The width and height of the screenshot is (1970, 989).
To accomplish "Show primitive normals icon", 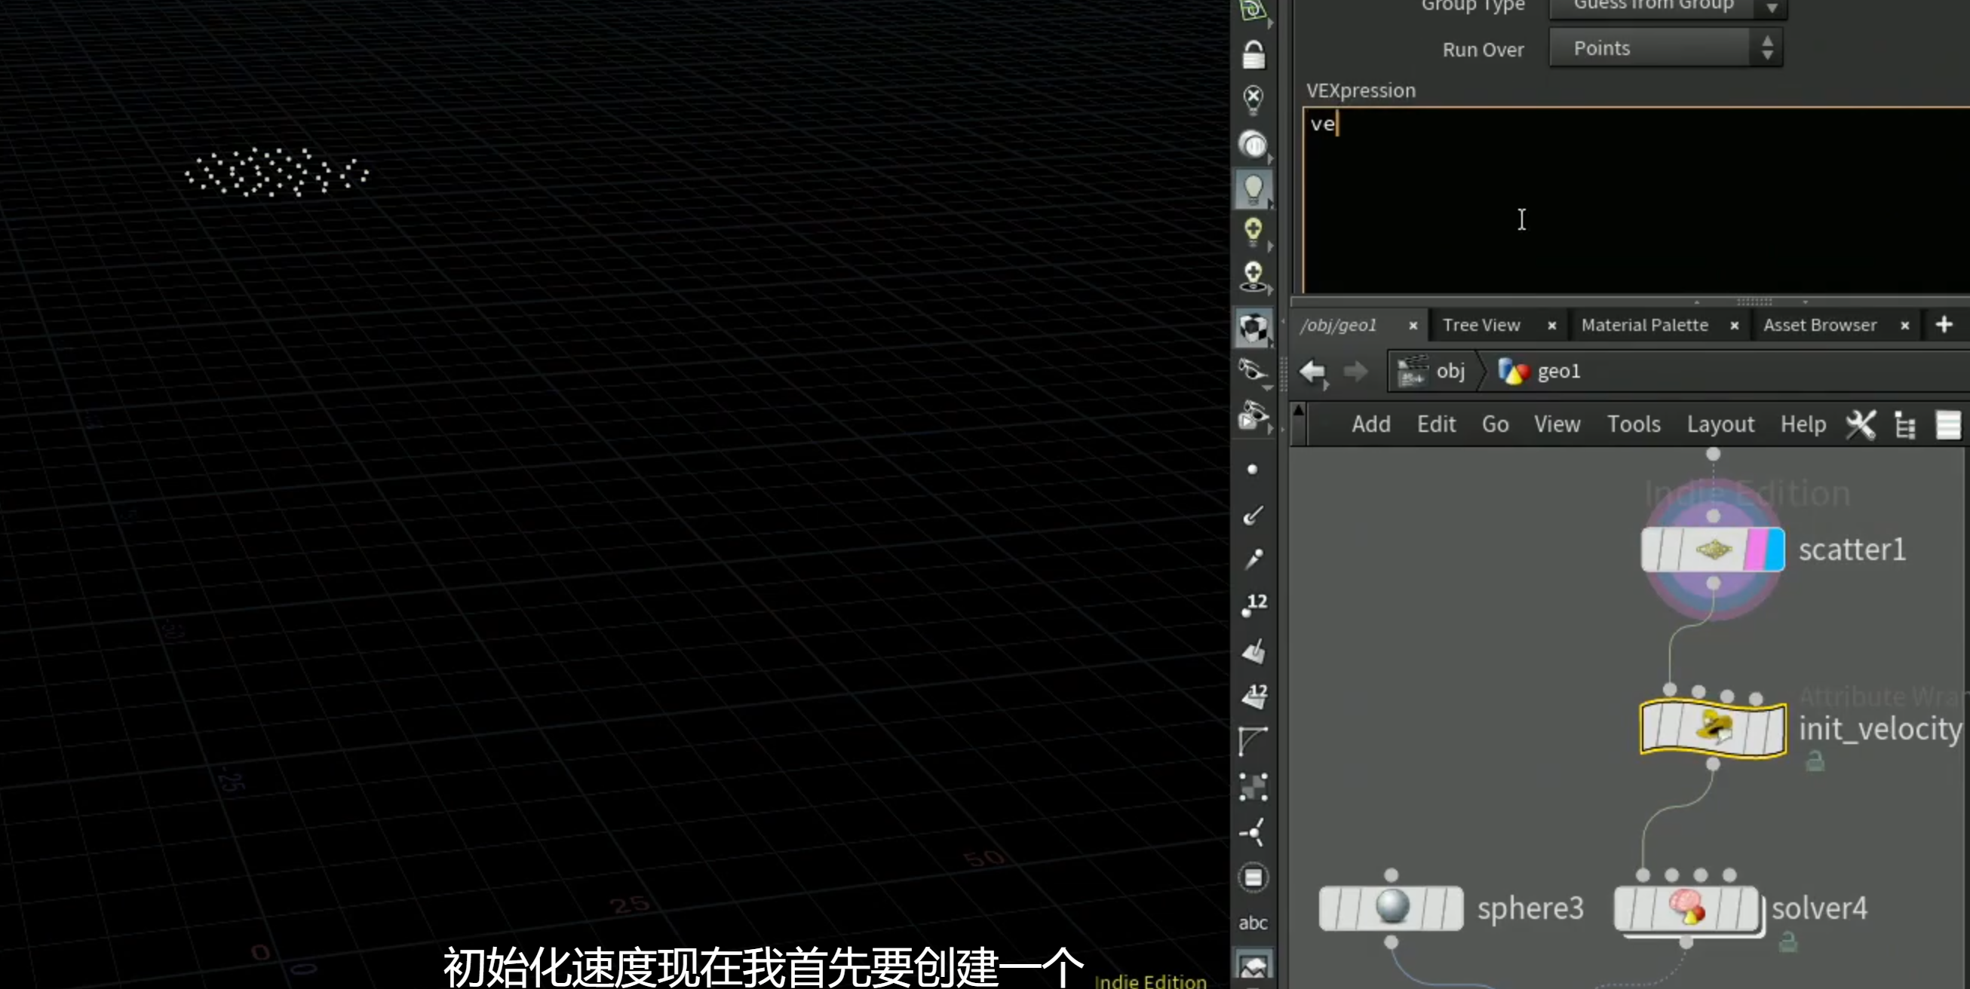I will click(1253, 651).
